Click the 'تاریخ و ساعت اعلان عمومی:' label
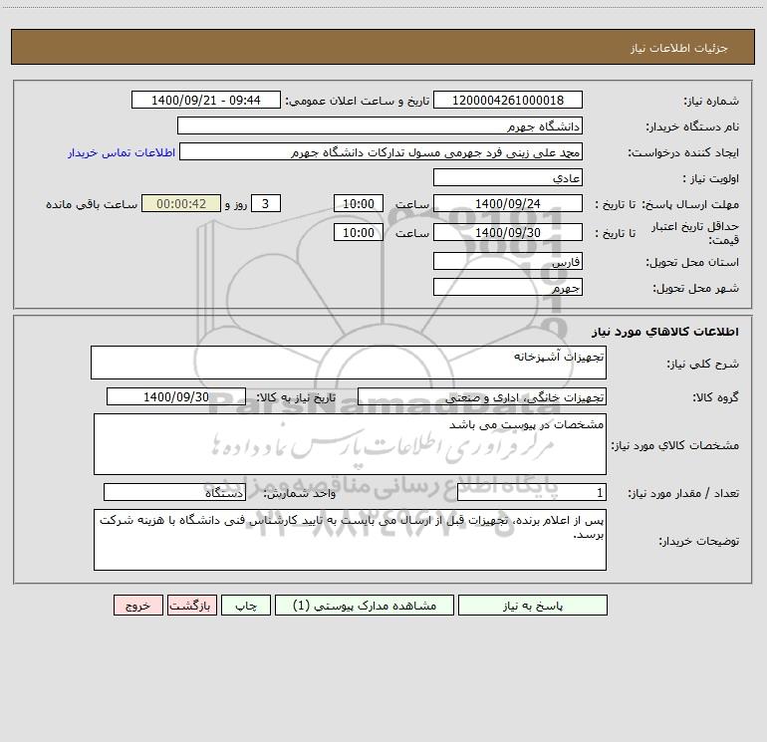This screenshot has height=742, width=767. pyautogui.click(x=357, y=101)
